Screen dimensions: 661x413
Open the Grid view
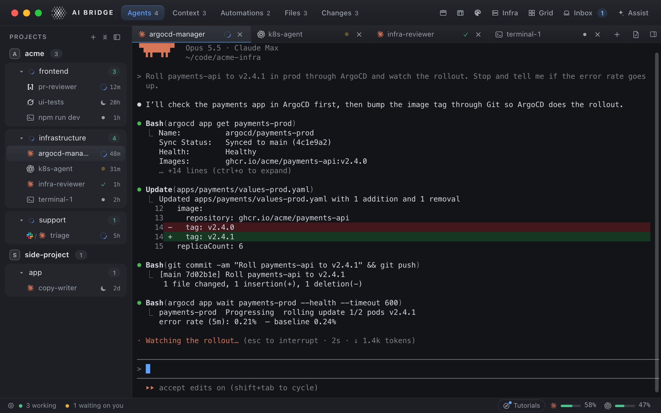(x=541, y=13)
